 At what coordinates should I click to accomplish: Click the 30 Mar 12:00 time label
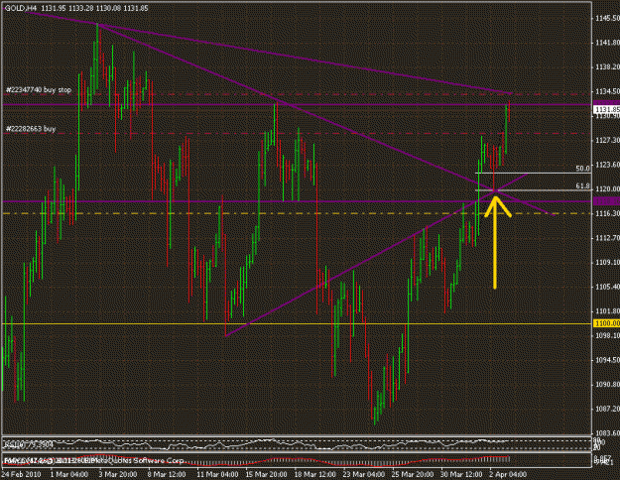461,474
